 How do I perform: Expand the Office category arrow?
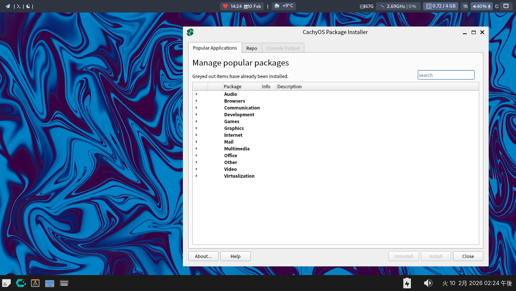point(196,155)
